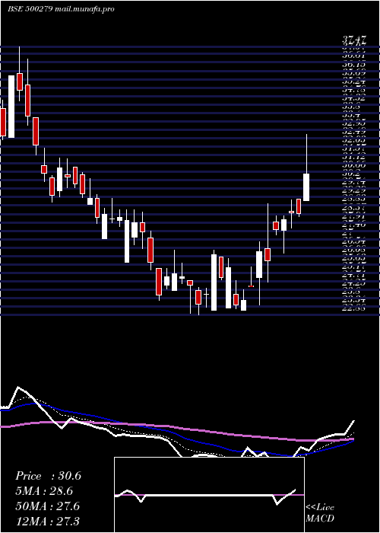Image resolution: width=380 pixels, height=533 pixels.
Task: Click the 32.49 price axis label
Action: (354, 132)
